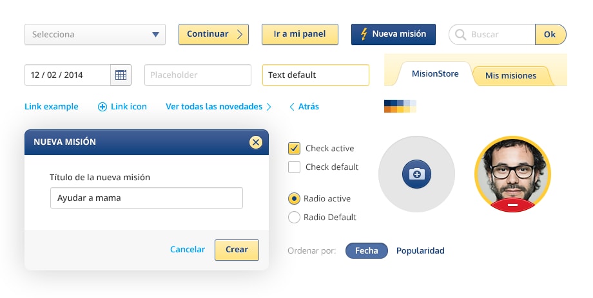Open the Selecciona dropdown
The width and height of the screenshot is (593, 298).
pos(95,35)
